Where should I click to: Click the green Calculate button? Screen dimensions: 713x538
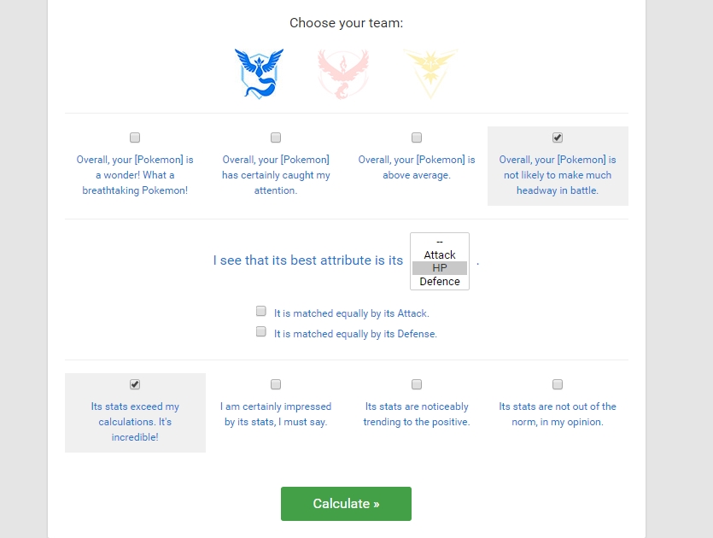(346, 504)
